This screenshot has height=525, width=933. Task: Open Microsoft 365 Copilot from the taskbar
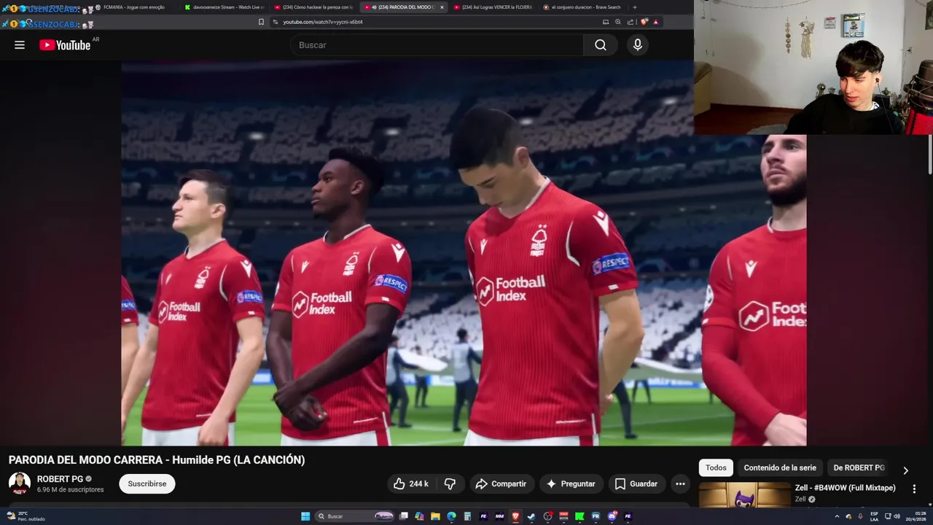tap(419, 516)
